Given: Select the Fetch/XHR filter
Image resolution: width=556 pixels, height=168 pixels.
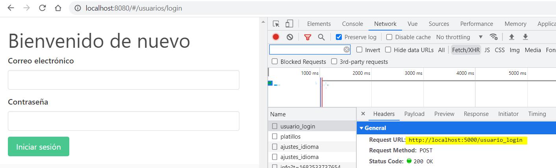Looking at the screenshot, I should 466,50.
